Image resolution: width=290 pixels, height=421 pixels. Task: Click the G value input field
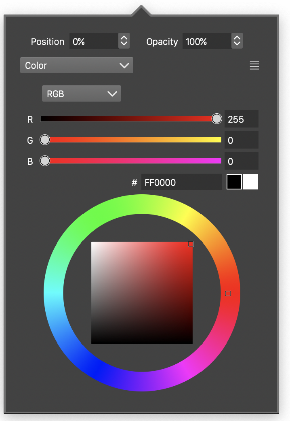(241, 140)
